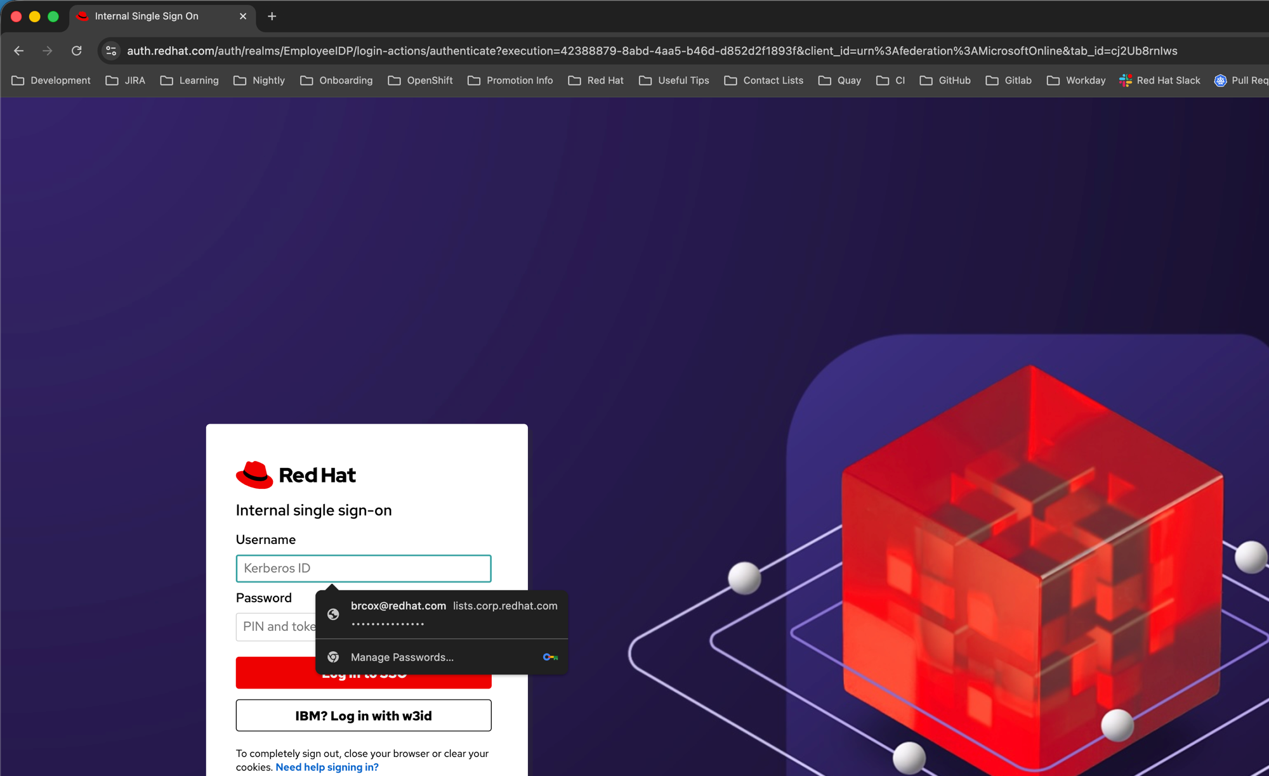Open site information icon in address bar

coord(111,51)
